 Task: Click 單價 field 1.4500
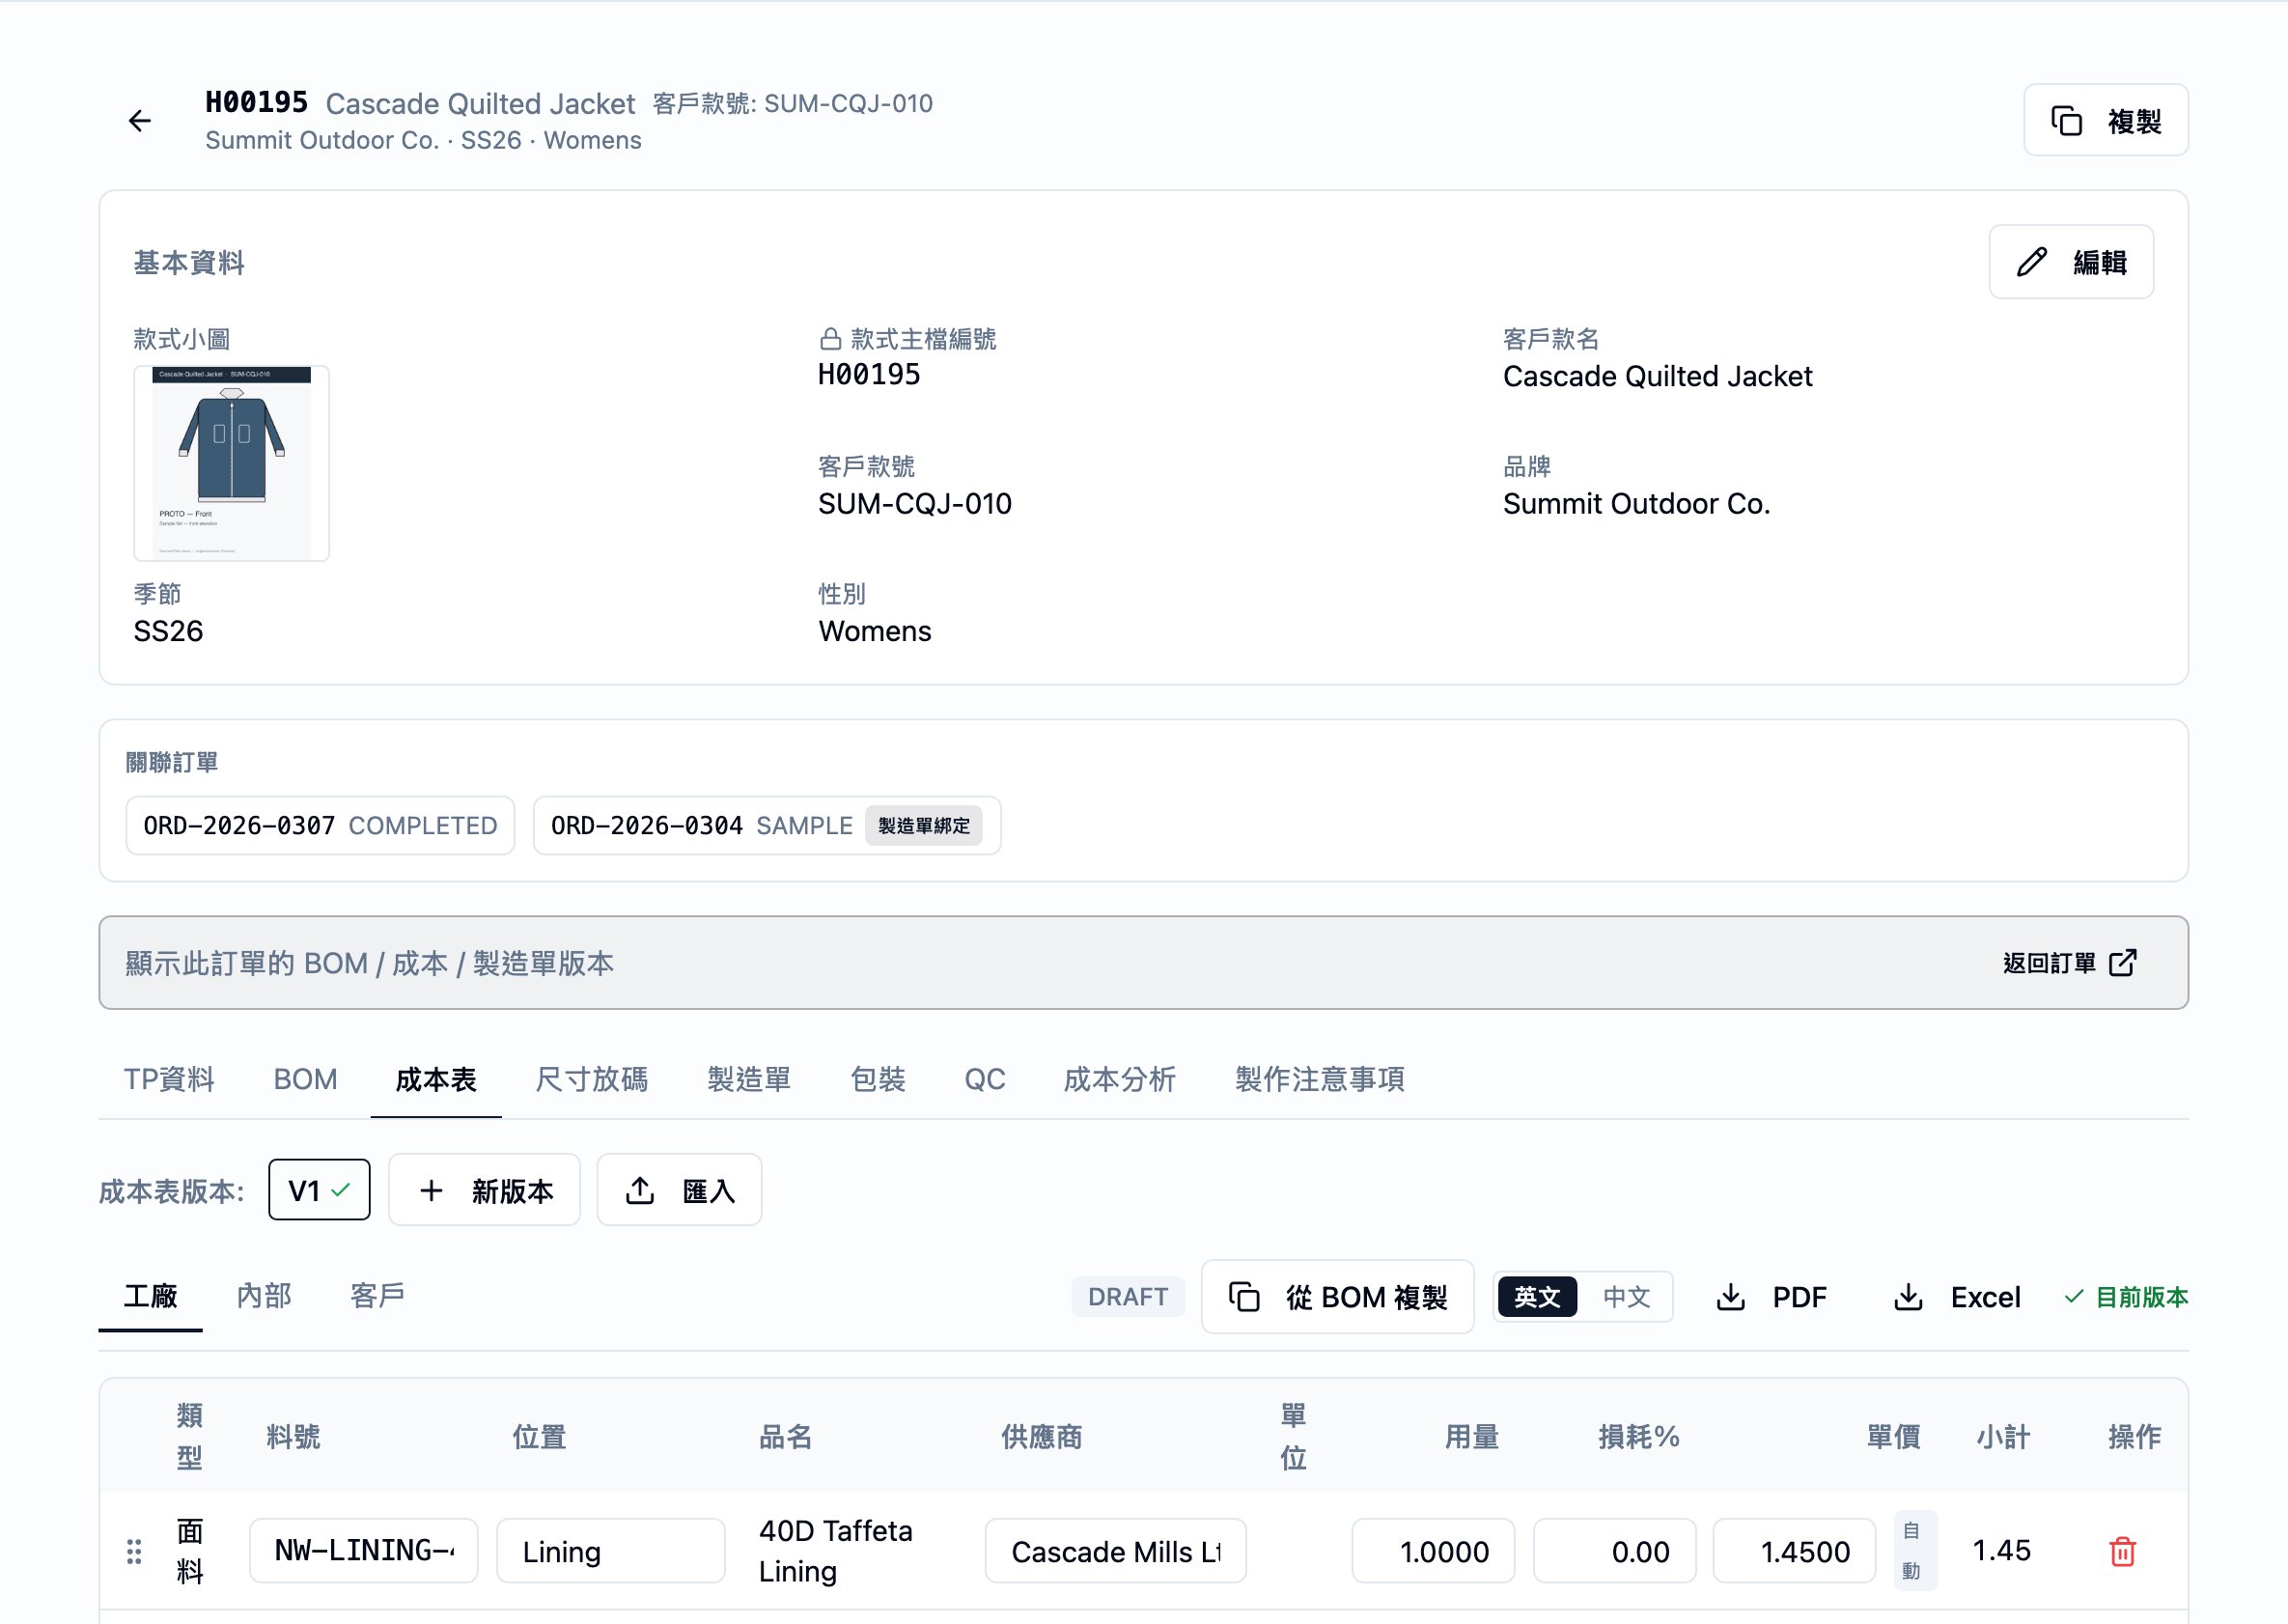[x=1795, y=1551]
